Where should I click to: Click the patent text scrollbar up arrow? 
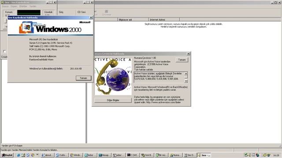(186, 73)
